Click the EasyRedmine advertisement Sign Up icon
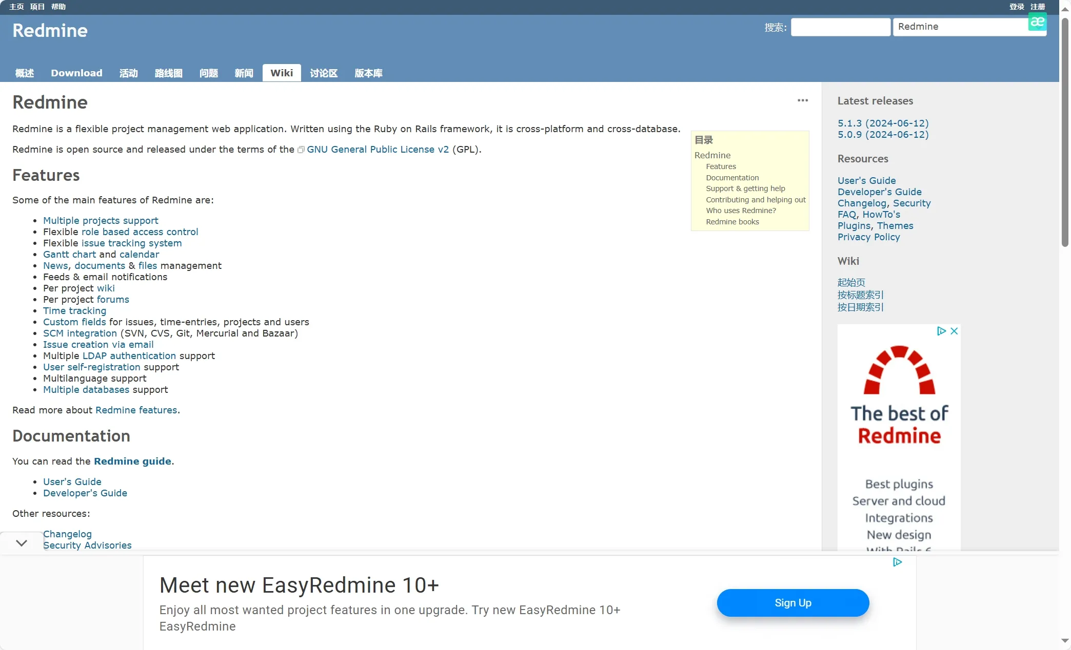 794,603
